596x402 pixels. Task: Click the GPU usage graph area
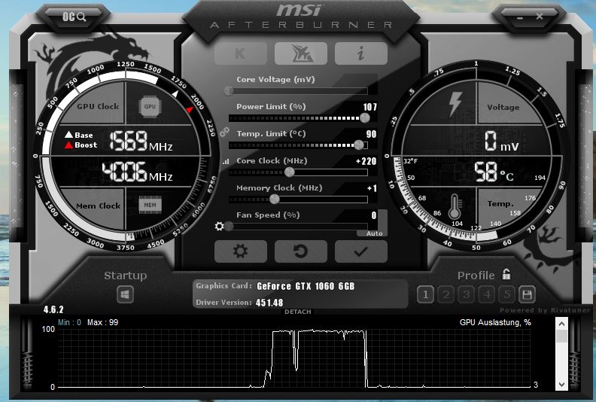(x=294, y=358)
